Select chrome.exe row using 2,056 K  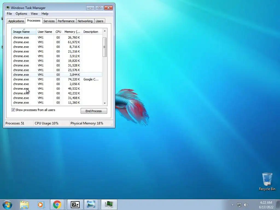(x=57, y=84)
